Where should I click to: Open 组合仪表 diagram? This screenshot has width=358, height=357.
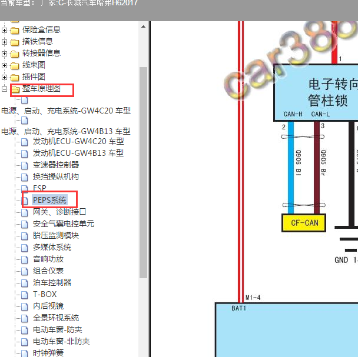point(48,271)
